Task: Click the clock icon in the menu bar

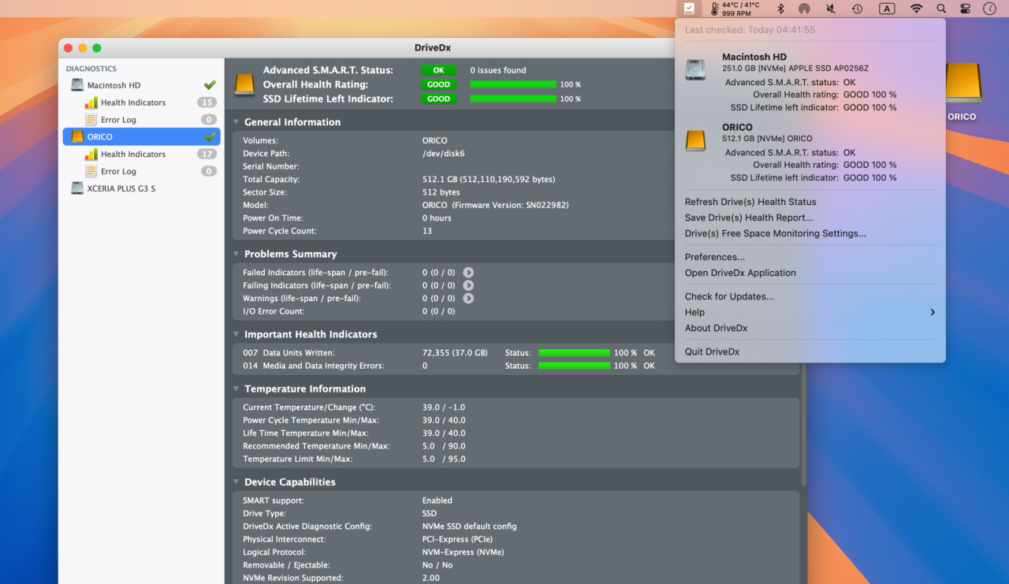Action: pos(989,9)
